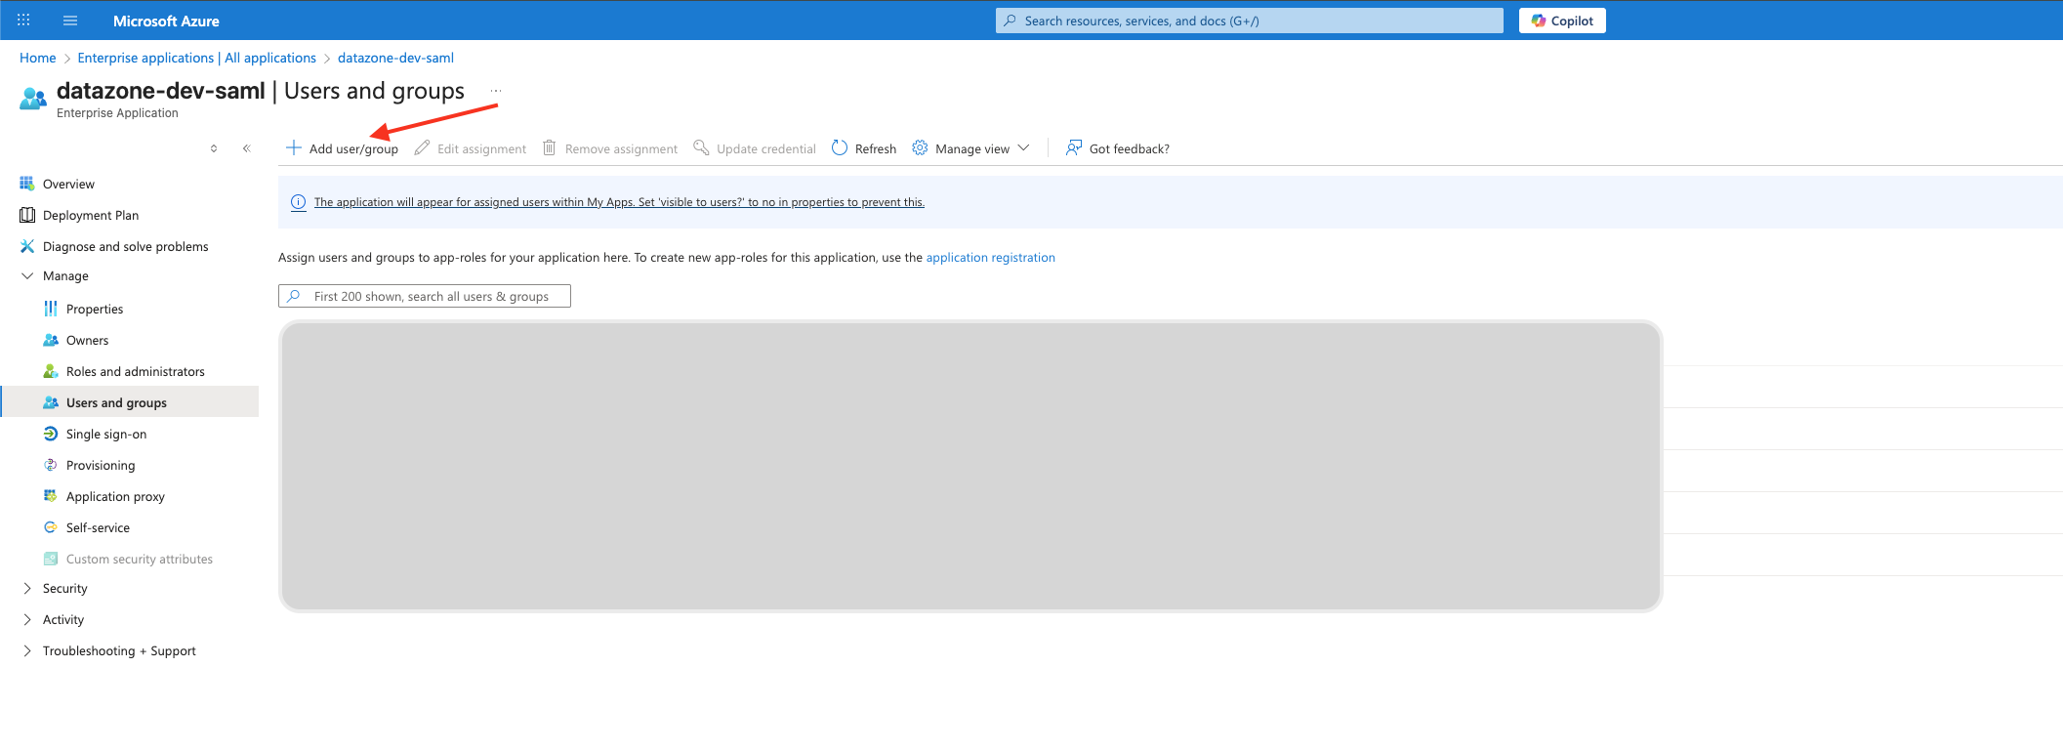Image resolution: width=2063 pixels, height=750 pixels.
Task: Select Users and groups sidebar item
Action: [130, 402]
